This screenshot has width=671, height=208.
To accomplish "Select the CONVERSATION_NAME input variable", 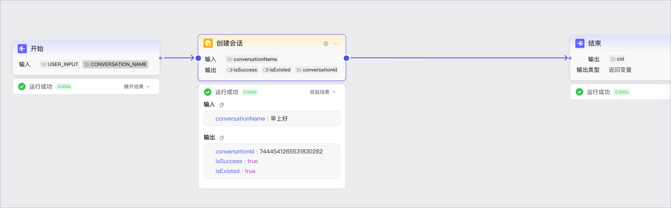I will click(115, 64).
